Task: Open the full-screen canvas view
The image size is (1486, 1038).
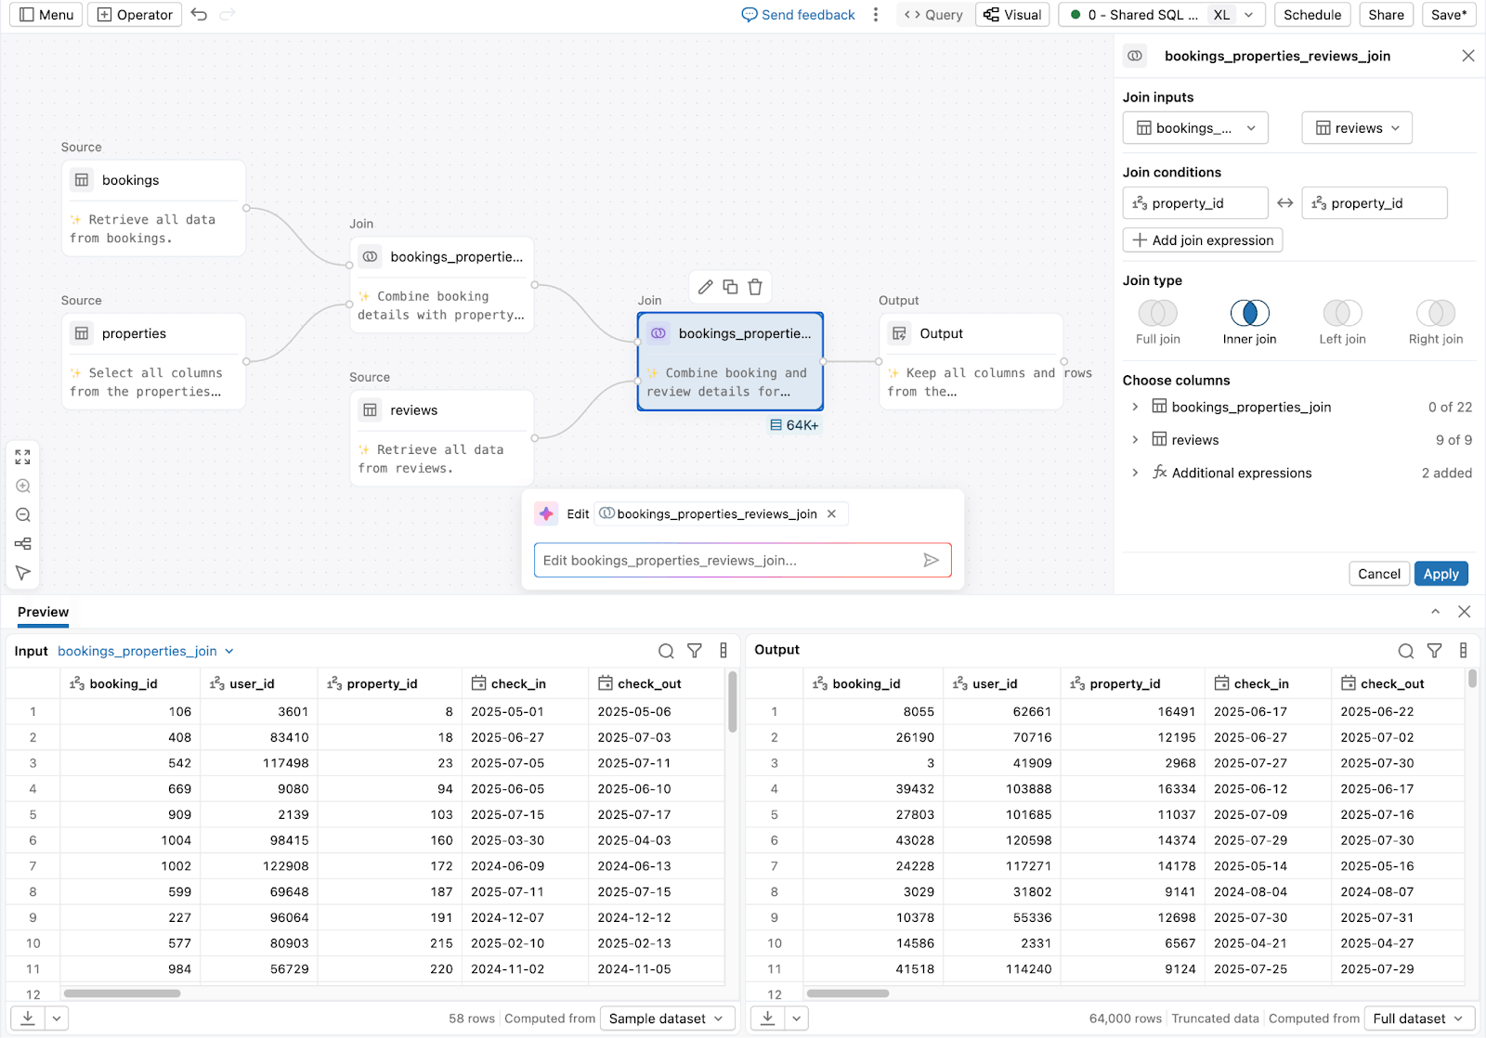Action: tap(22, 456)
